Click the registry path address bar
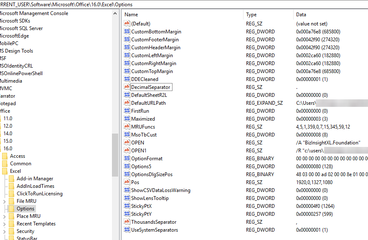368x240 pixels. click(184, 5)
